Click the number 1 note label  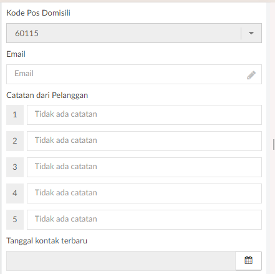[x=15, y=115]
